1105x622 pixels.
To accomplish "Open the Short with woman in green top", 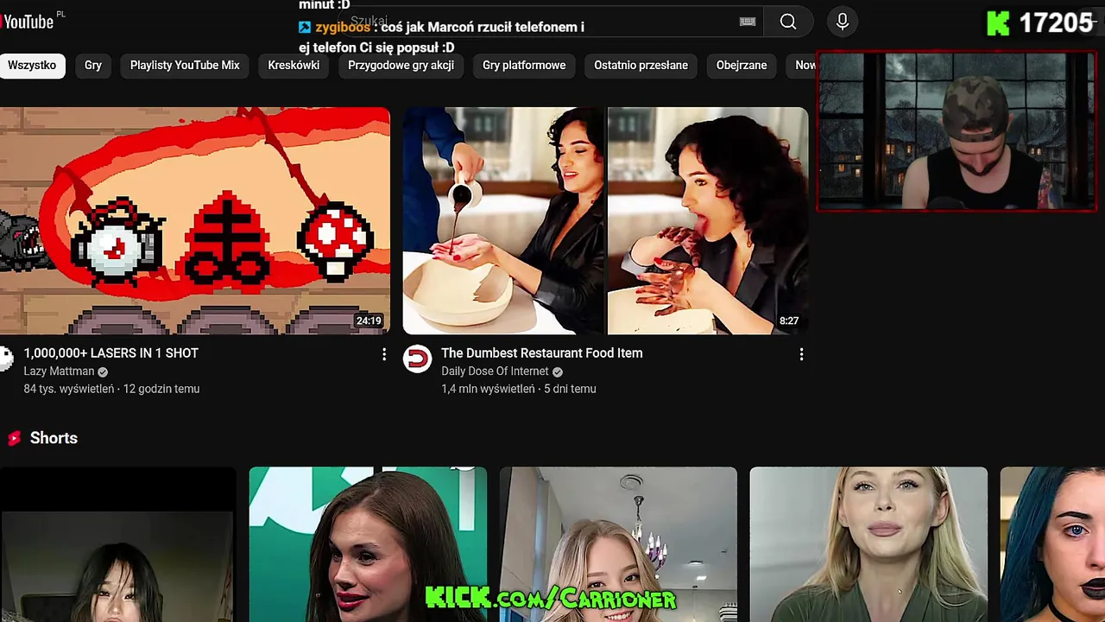I will [x=868, y=544].
